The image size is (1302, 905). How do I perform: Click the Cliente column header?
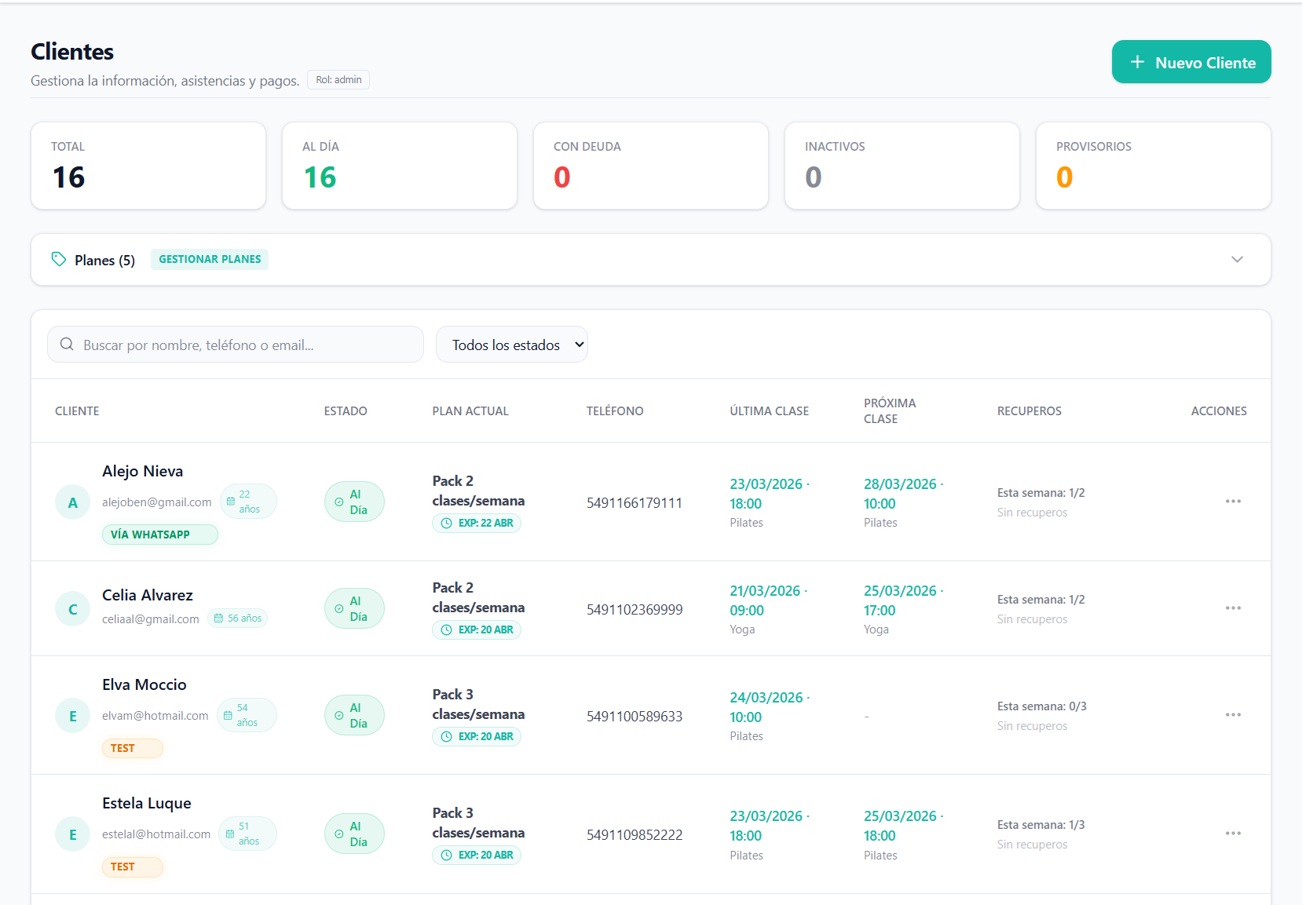77,411
